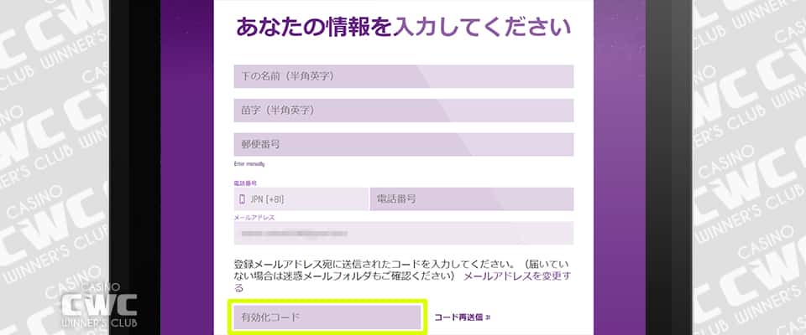Click the heading あなたの情報を入力してください

tap(404, 27)
